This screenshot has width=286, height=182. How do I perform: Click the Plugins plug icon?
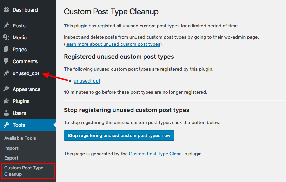(x=6, y=101)
